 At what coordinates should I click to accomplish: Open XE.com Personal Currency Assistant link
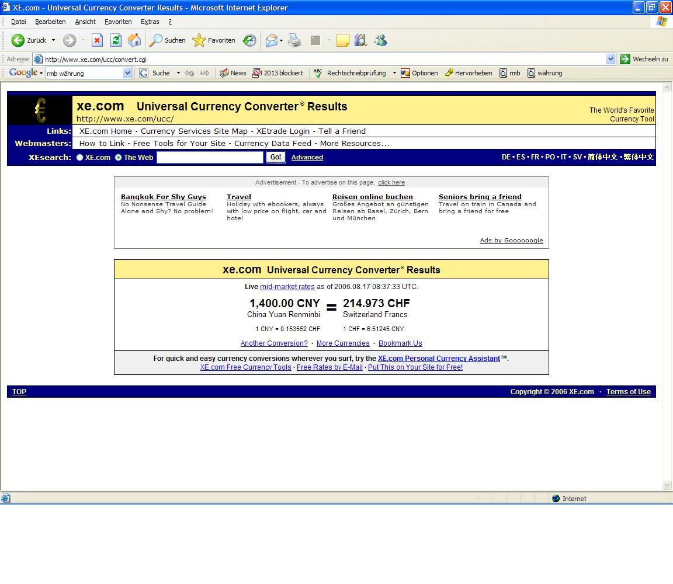tap(439, 359)
